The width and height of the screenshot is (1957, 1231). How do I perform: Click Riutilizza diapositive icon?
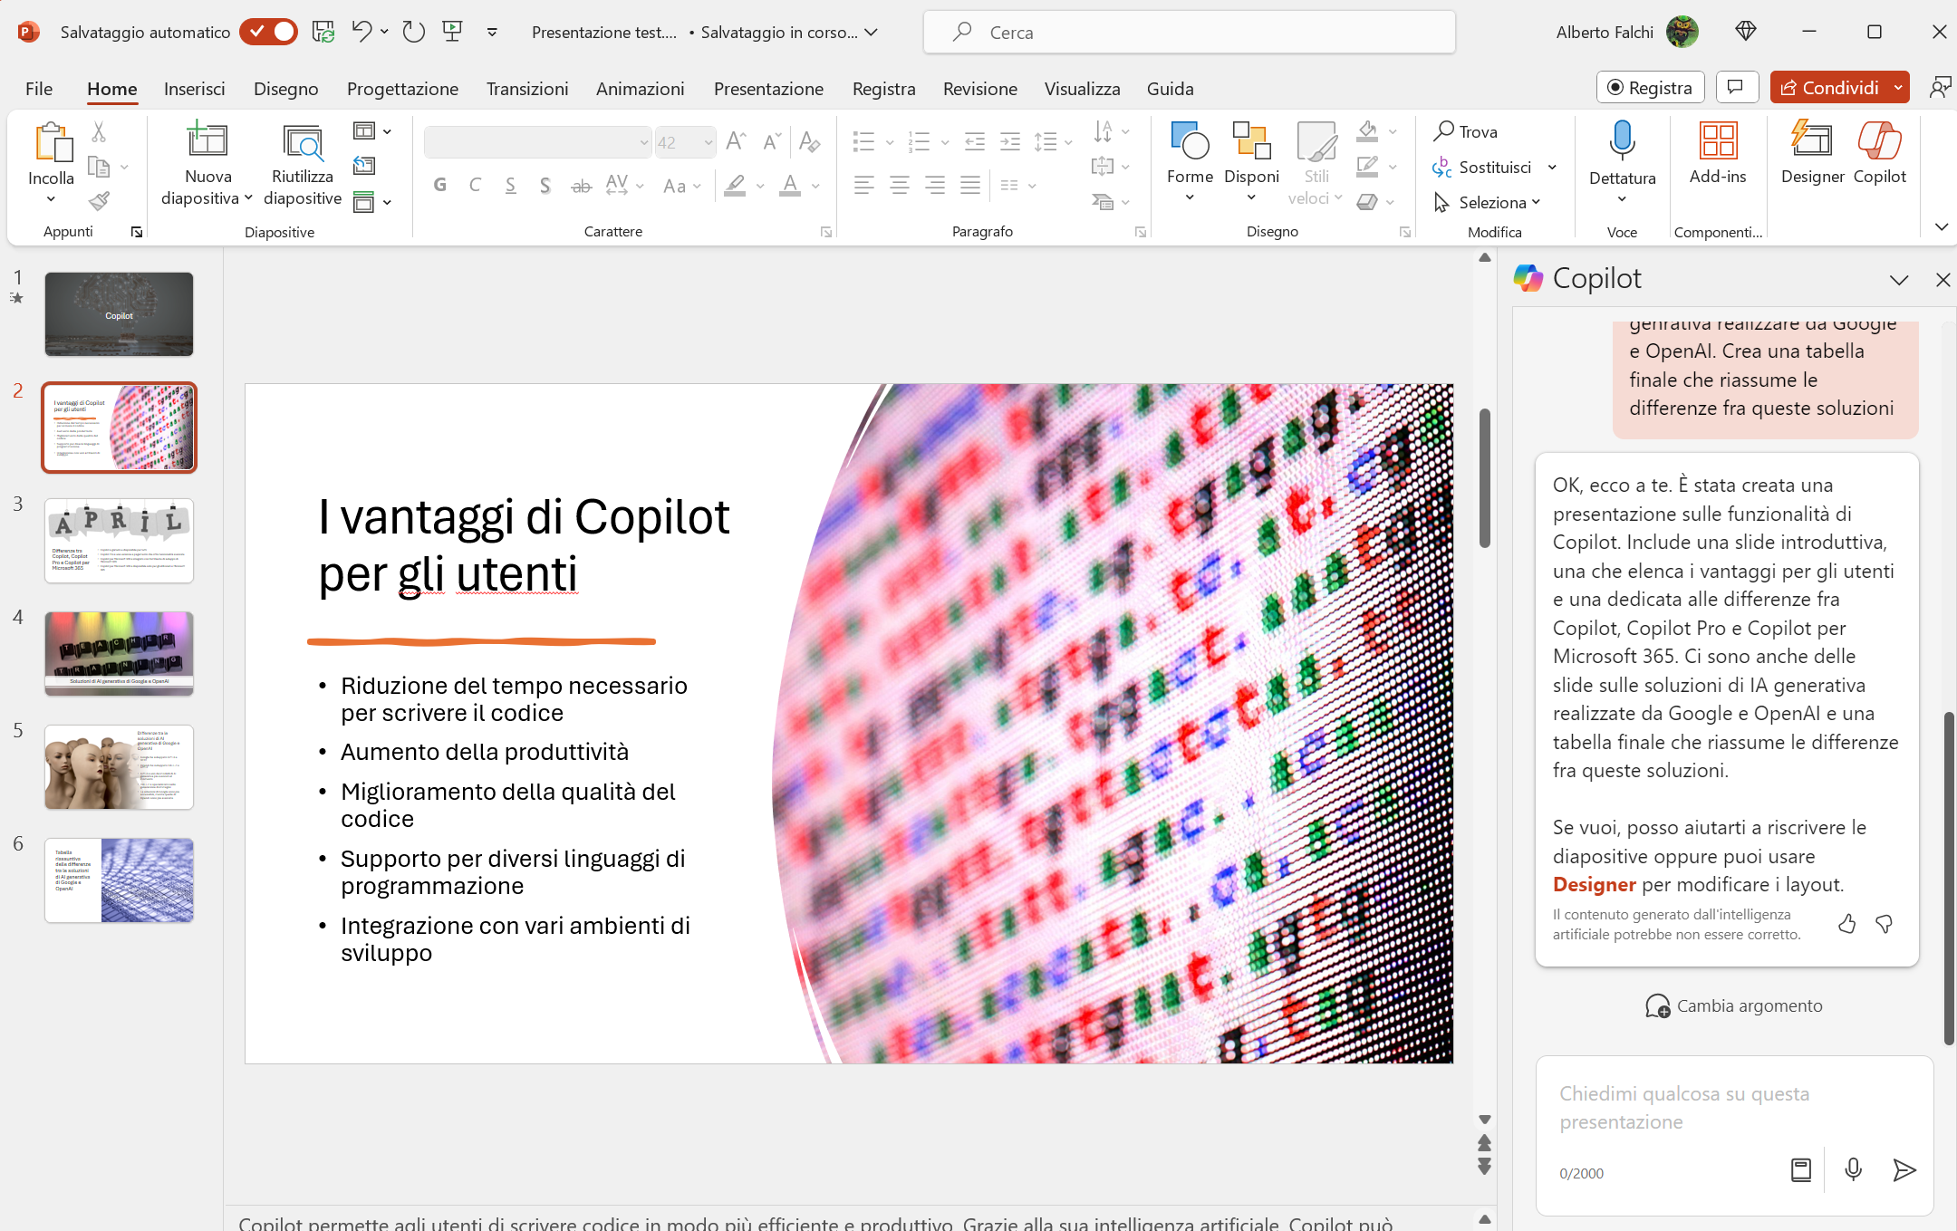303,142
